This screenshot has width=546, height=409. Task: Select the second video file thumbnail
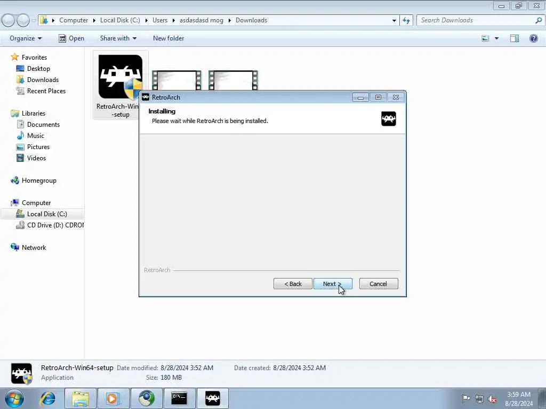233,80
